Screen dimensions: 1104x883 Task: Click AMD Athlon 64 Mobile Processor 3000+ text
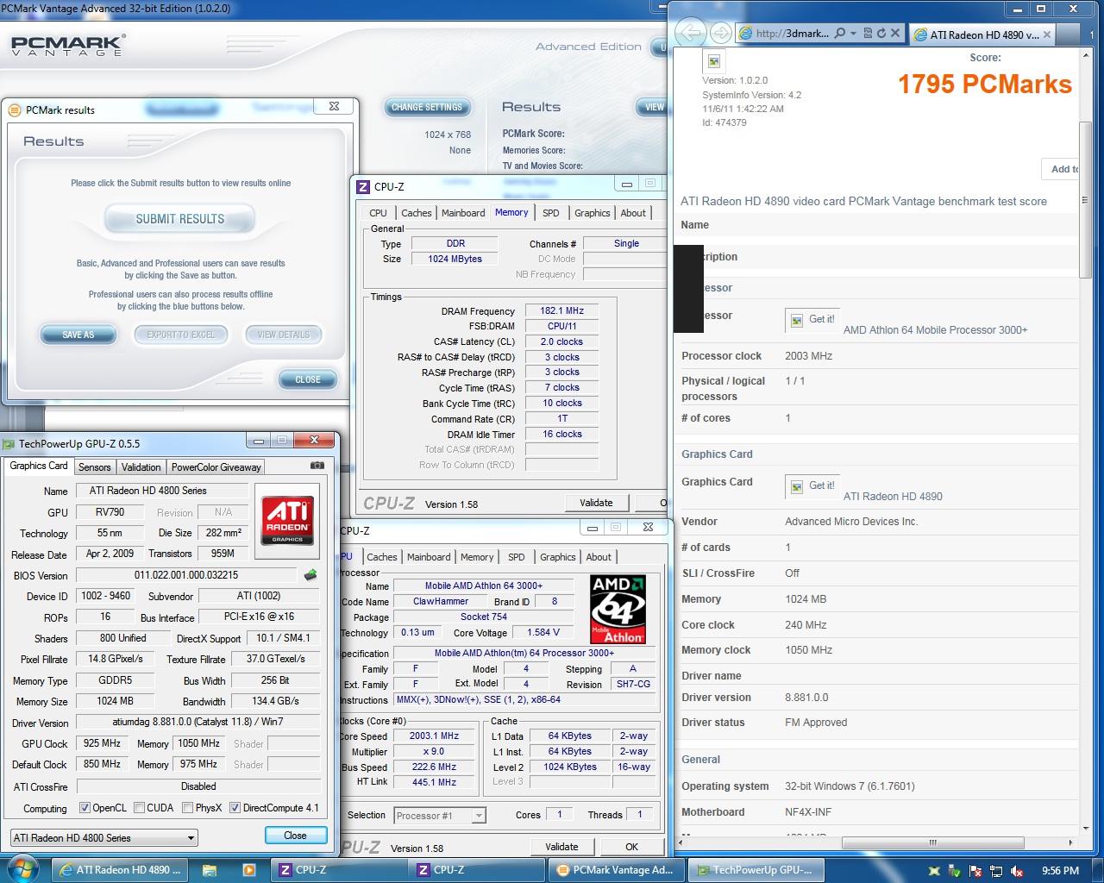tap(935, 330)
